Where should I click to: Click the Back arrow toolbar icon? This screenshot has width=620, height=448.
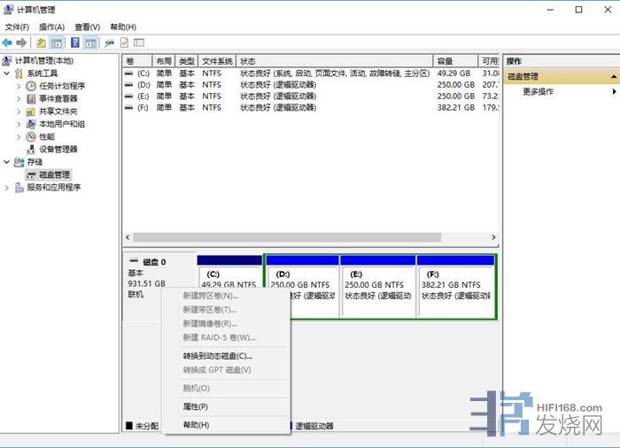7,42
